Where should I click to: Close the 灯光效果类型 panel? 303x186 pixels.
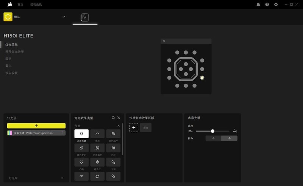[x=119, y=118]
